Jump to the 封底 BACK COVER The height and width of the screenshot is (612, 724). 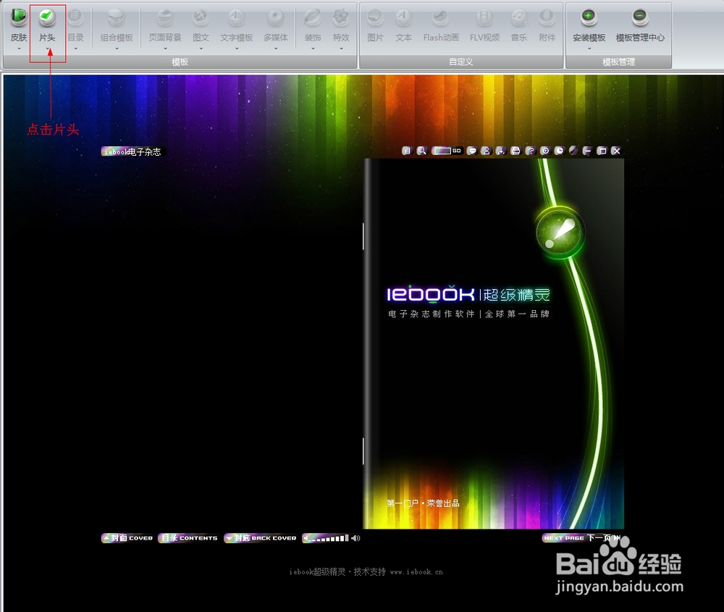(x=261, y=538)
